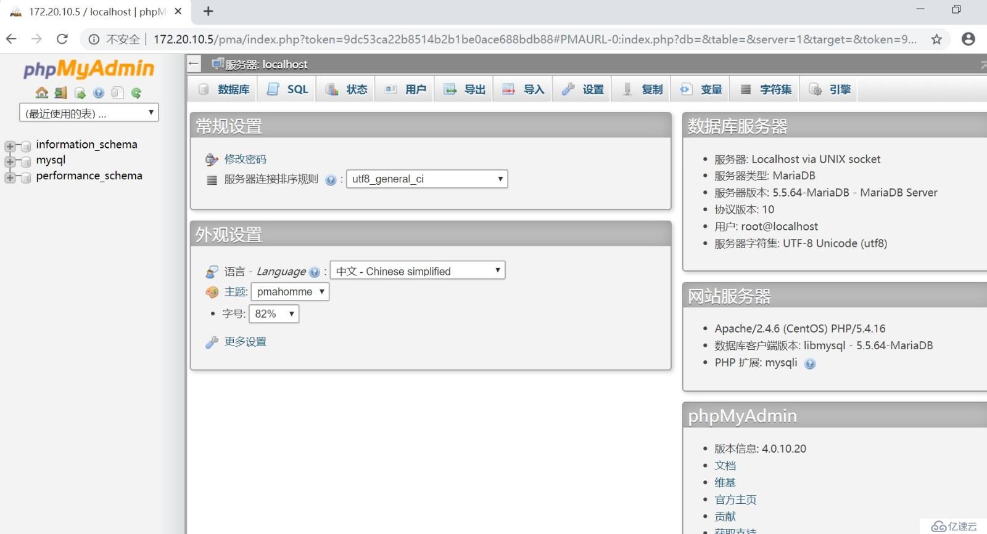The width and height of the screenshot is (987, 534).
Task: Click the 主题 link
Action: [x=236, y=292]
